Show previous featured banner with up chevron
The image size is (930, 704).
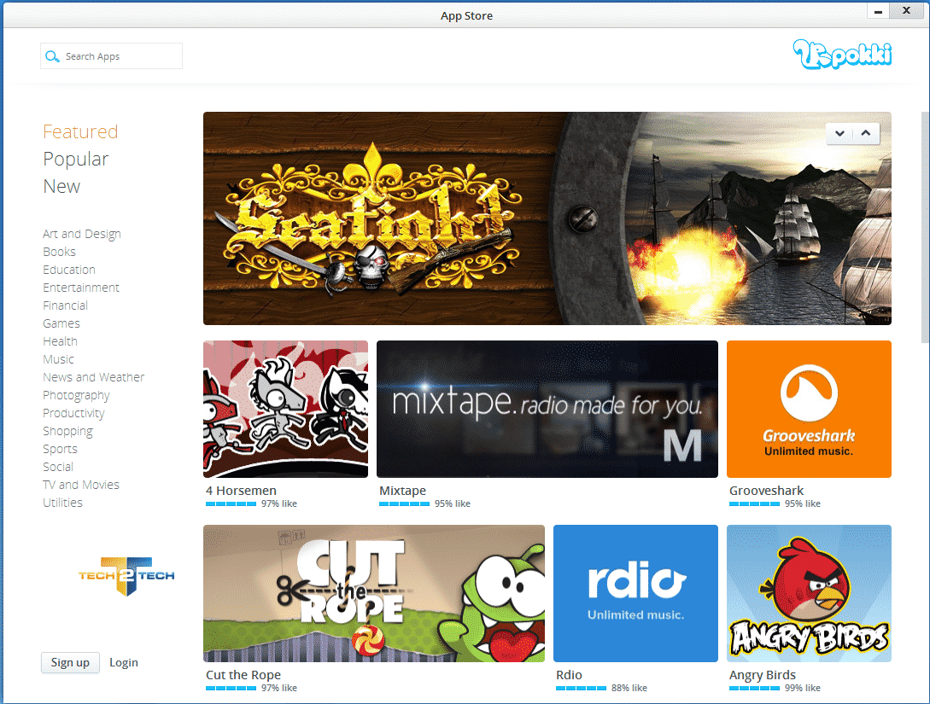[866, 133]
